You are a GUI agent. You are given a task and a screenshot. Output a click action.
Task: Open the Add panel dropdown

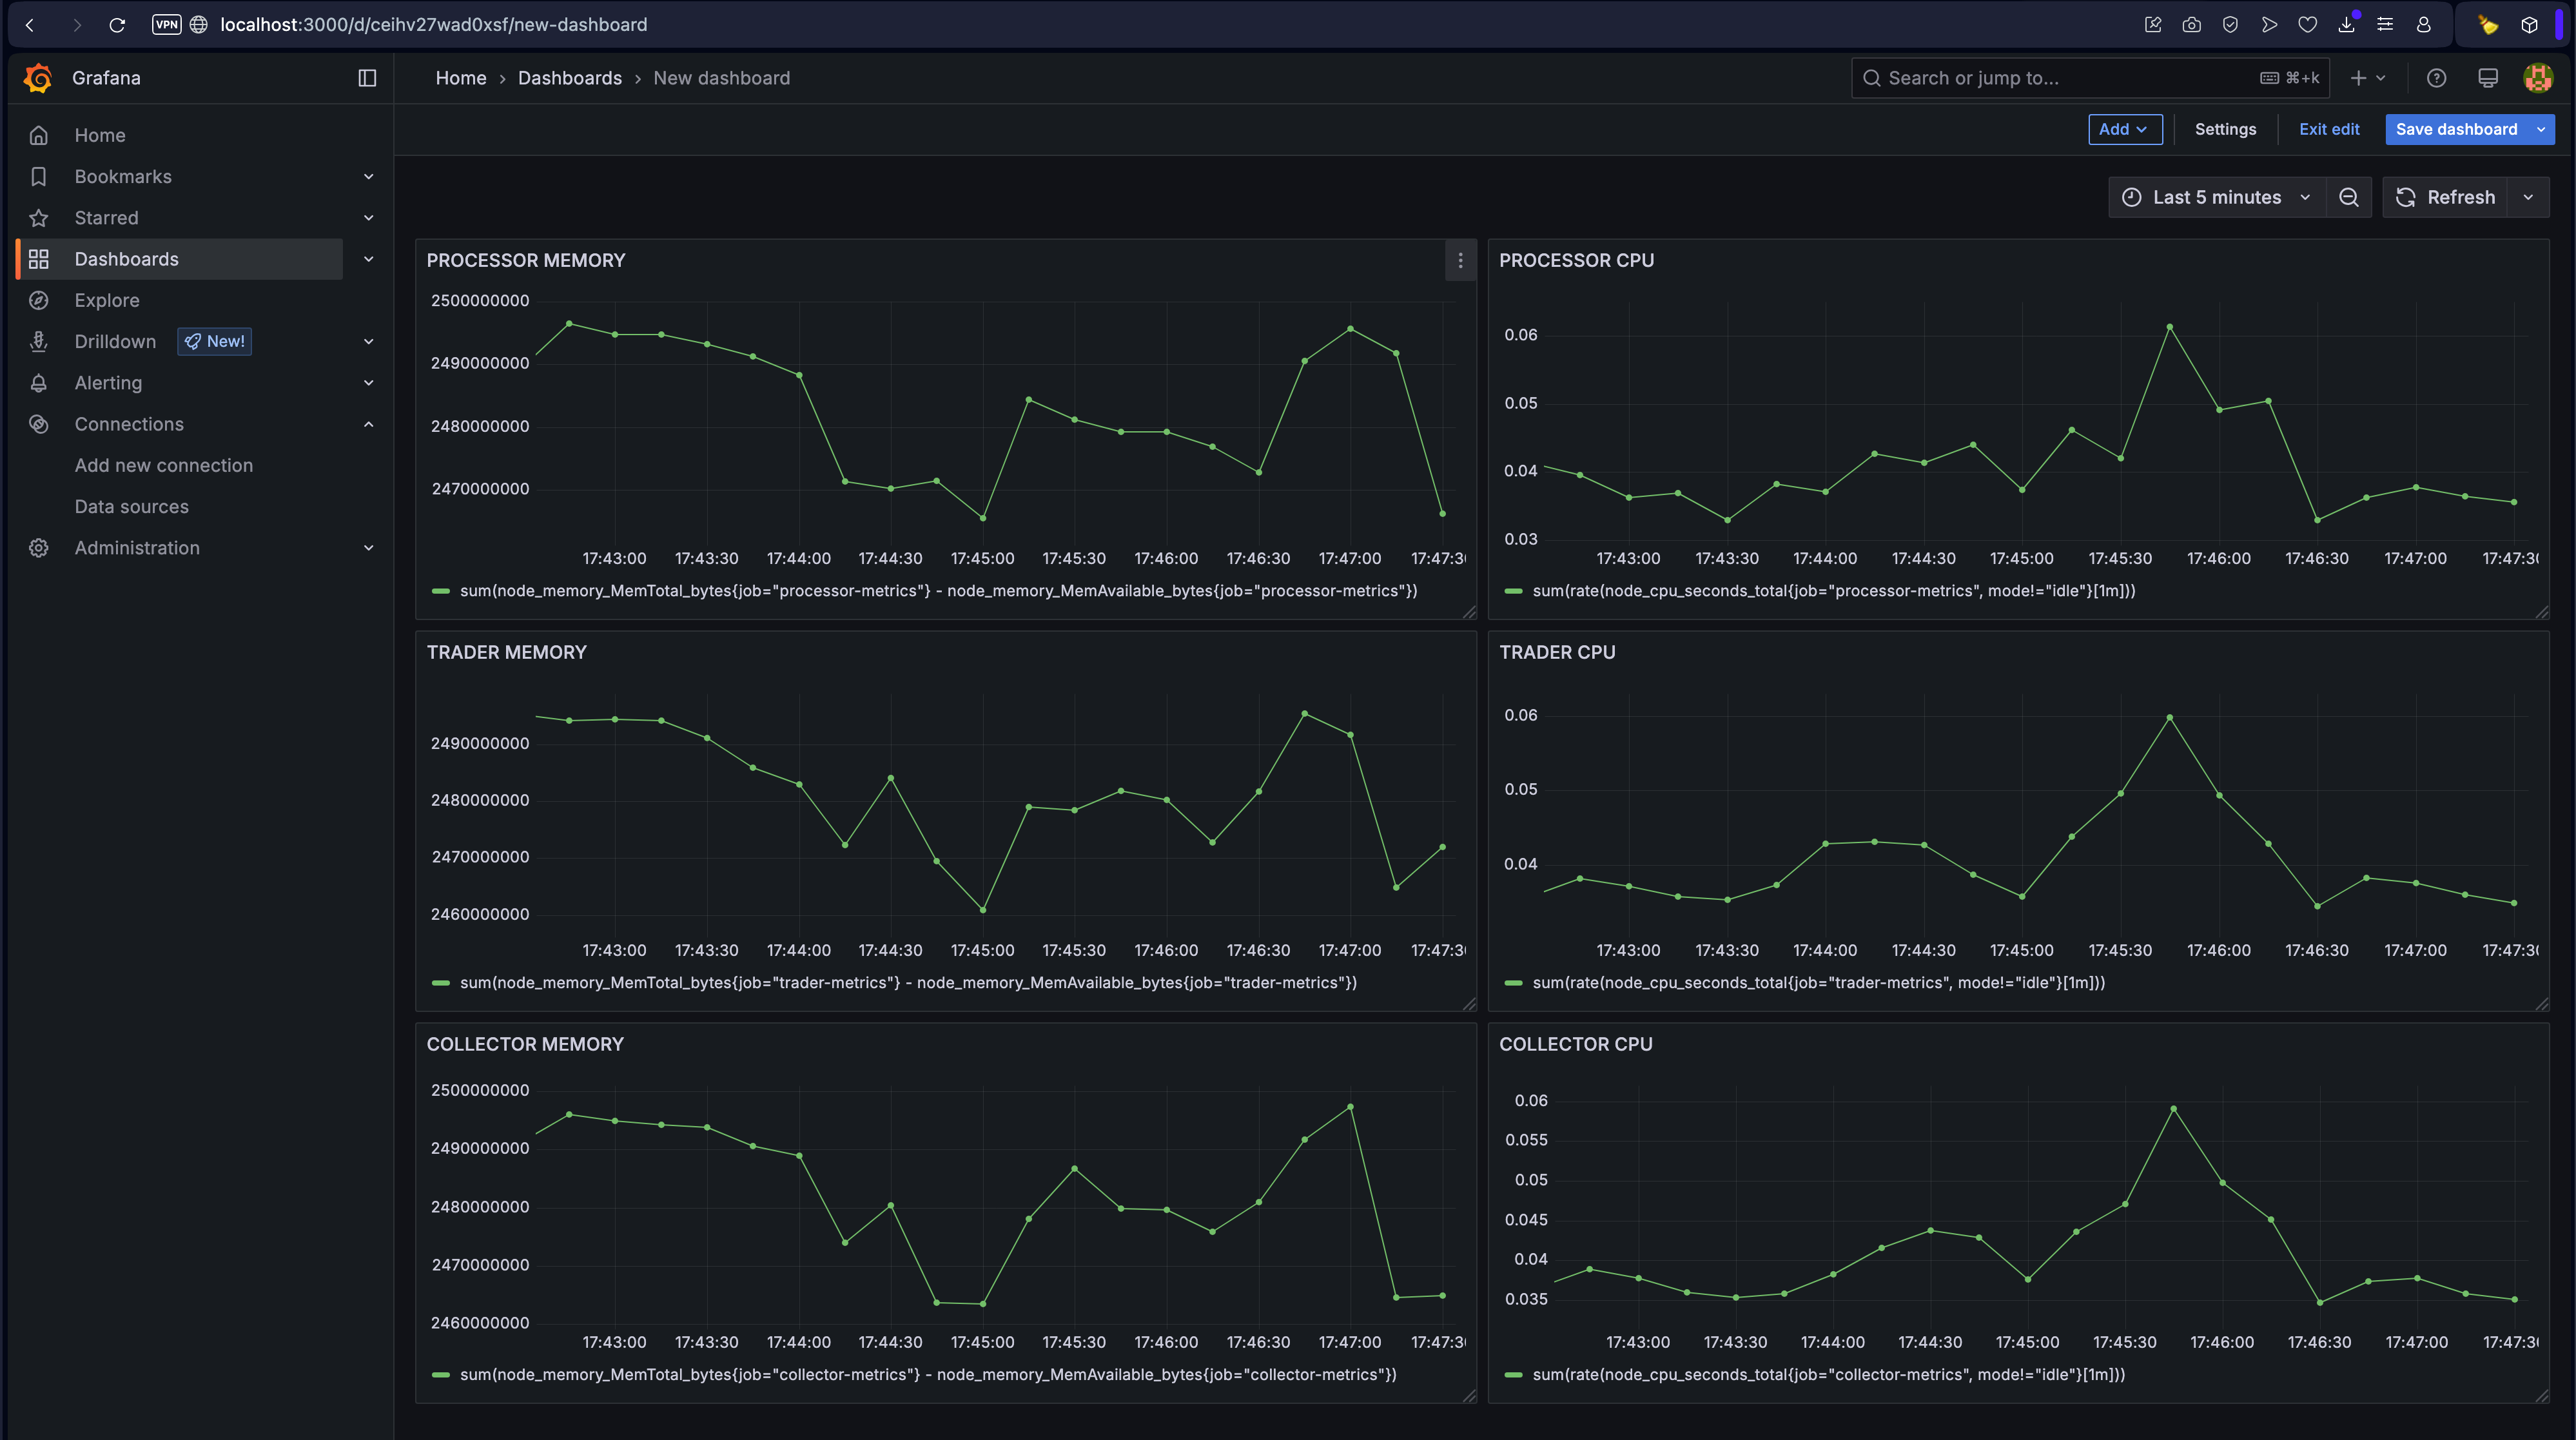pos(2124,129)
